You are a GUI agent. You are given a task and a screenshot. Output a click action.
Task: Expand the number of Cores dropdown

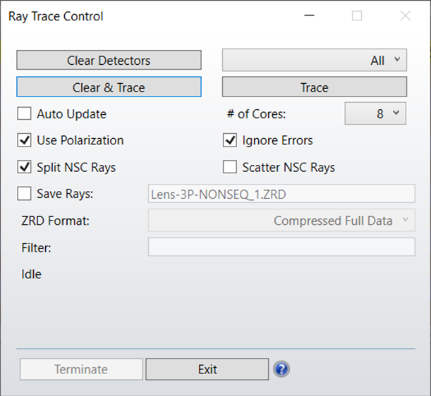click(375, 113)
